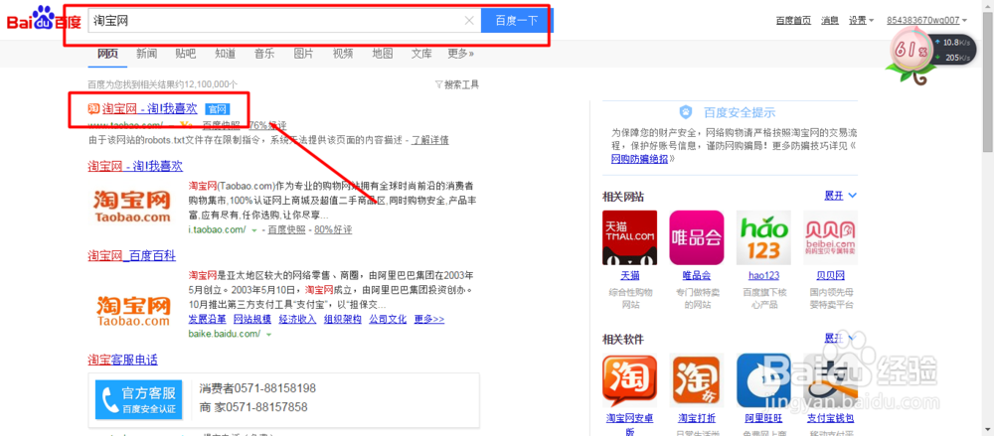The width and height of the screenshot is (994, 436).
Task: Click the blue 官网 badge
Action: [217, 109]
